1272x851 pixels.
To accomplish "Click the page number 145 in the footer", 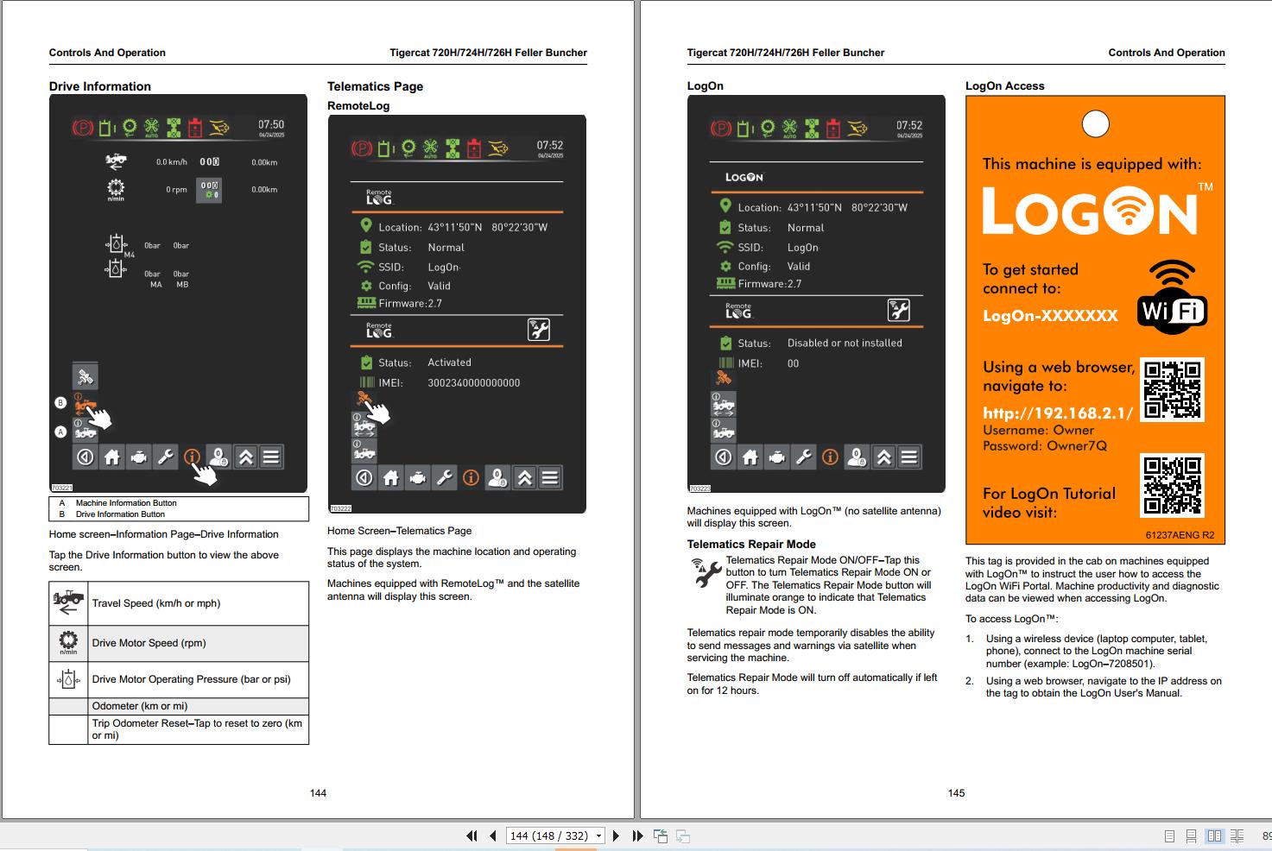I will (x=956, y=793).
